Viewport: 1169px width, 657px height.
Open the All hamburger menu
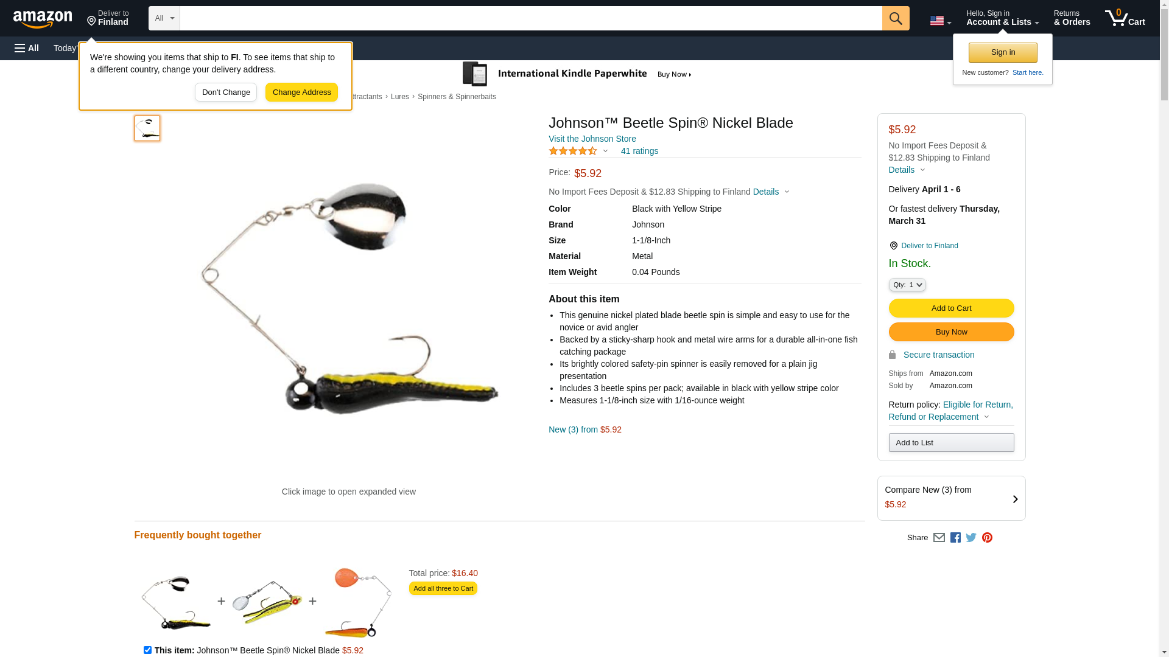27,48
